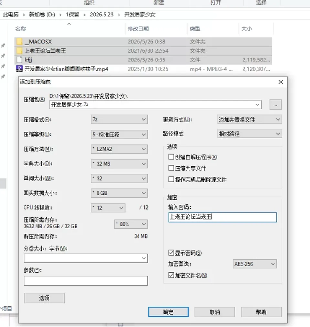Click 此电脑 in the breadcrumb path
This screenshot has width=310, height=327.
[11, 15]
